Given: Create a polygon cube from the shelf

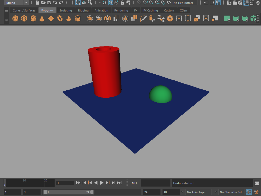Looking at the screenshot, I should point(24,18).
